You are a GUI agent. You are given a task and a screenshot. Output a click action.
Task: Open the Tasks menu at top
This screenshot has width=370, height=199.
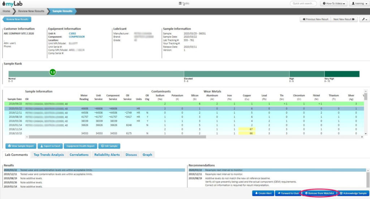click(x=184, y=3)
